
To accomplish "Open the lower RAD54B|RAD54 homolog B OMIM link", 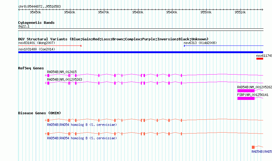I will coord(82,138).
